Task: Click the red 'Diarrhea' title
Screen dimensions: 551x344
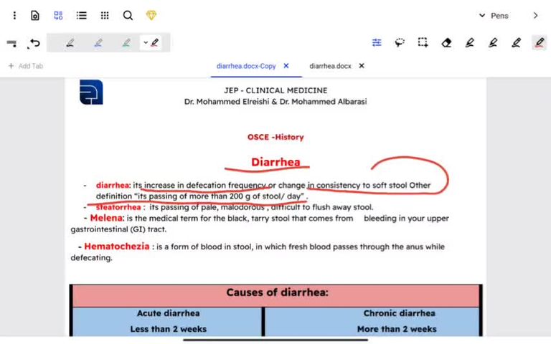Action: point(275,162)
